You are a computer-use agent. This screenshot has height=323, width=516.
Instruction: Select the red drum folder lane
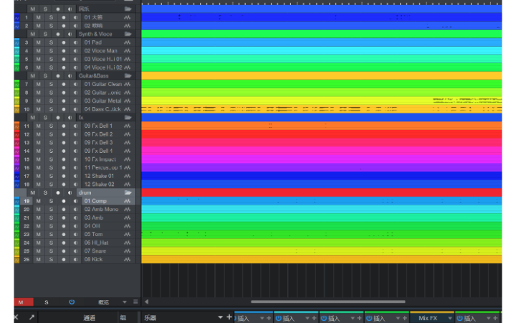point(322,192)
